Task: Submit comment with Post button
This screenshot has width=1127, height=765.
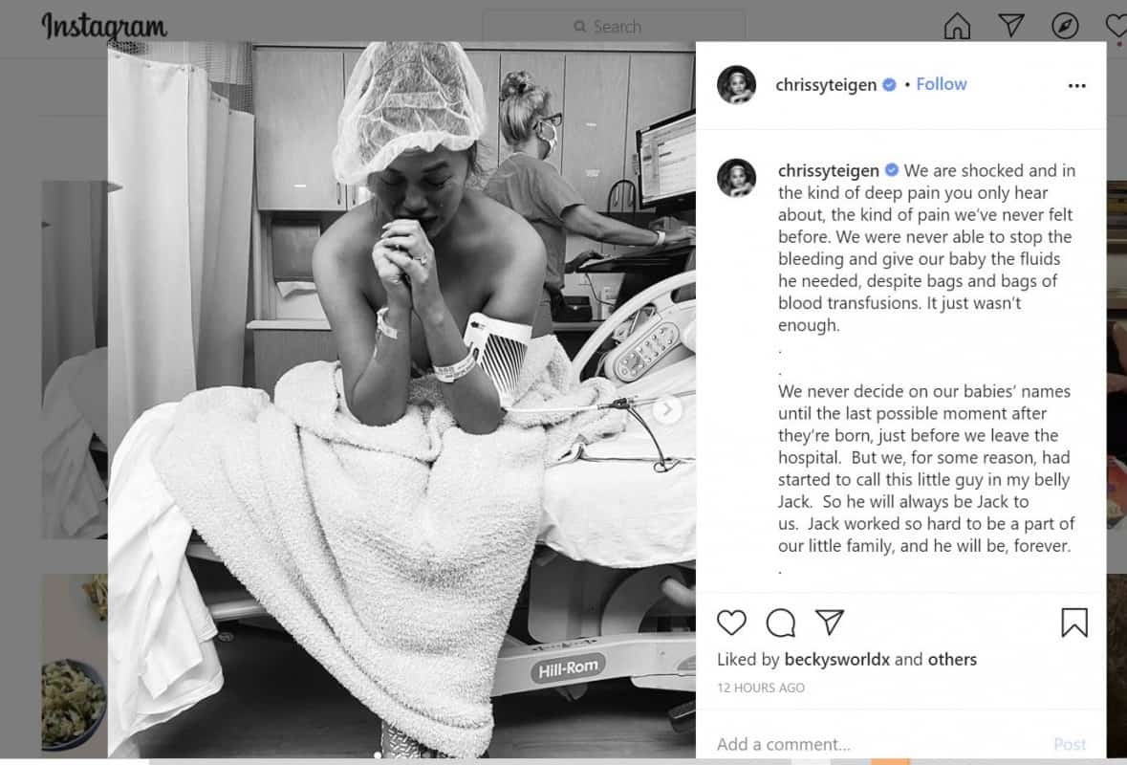Action: [1071, 744]
